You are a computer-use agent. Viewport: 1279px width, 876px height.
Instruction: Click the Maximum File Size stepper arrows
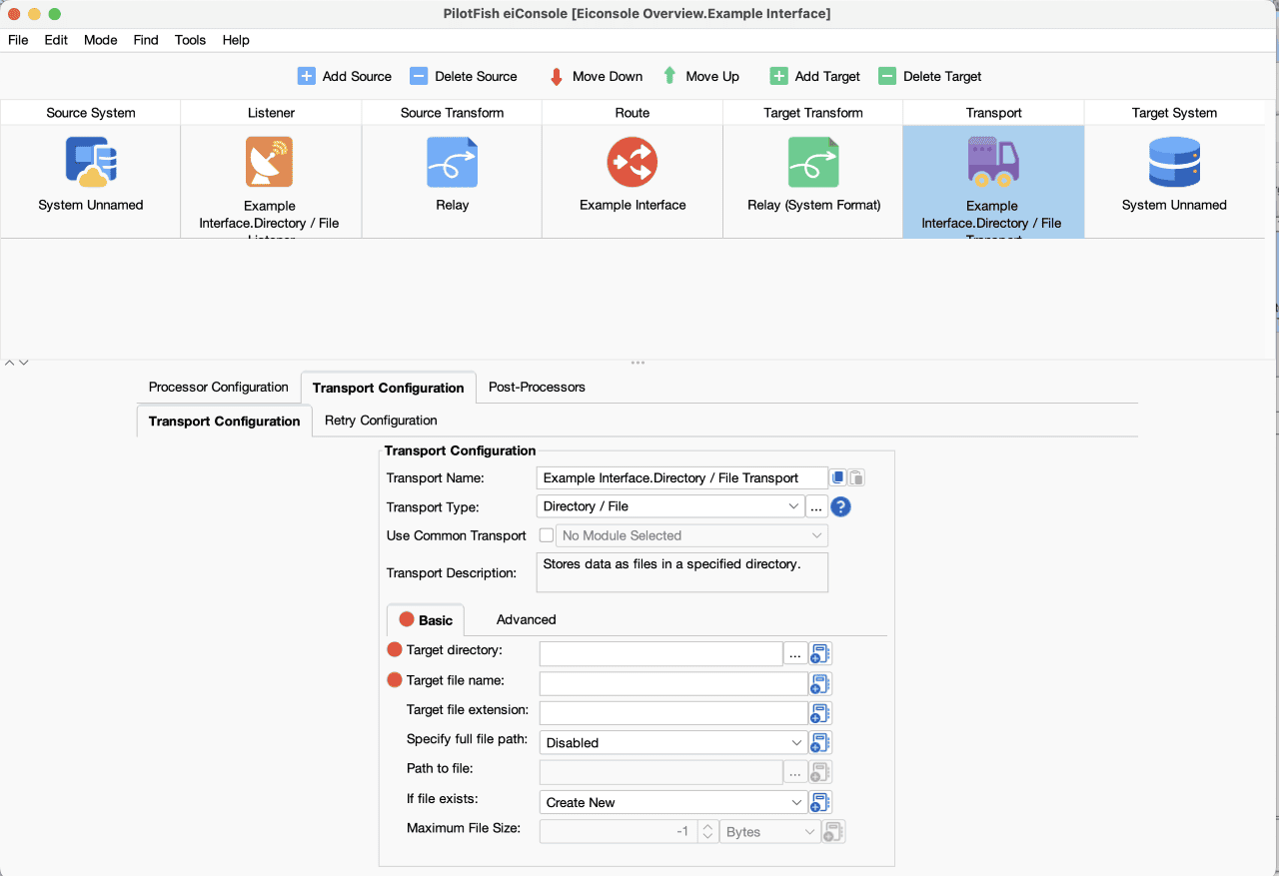pos(706,831)
